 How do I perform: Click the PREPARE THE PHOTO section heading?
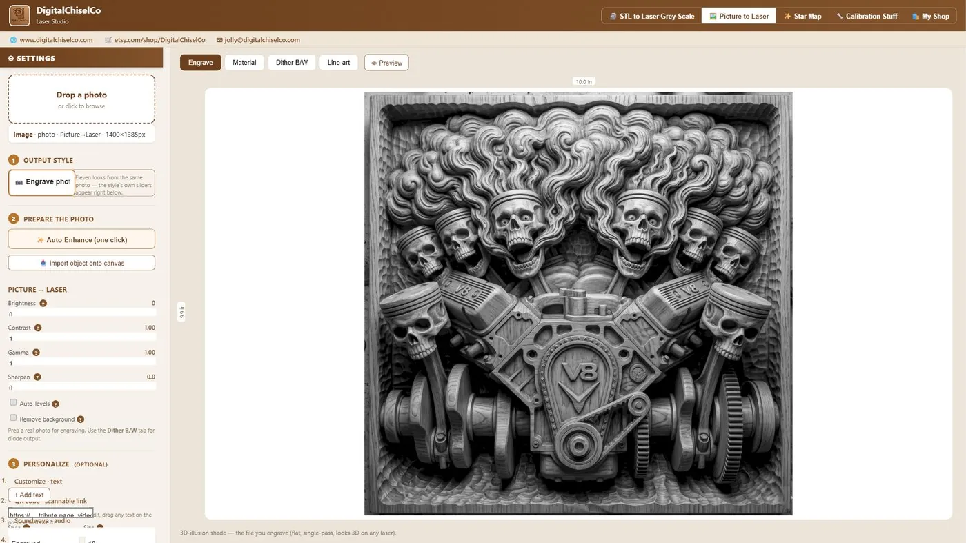point(59,219)
